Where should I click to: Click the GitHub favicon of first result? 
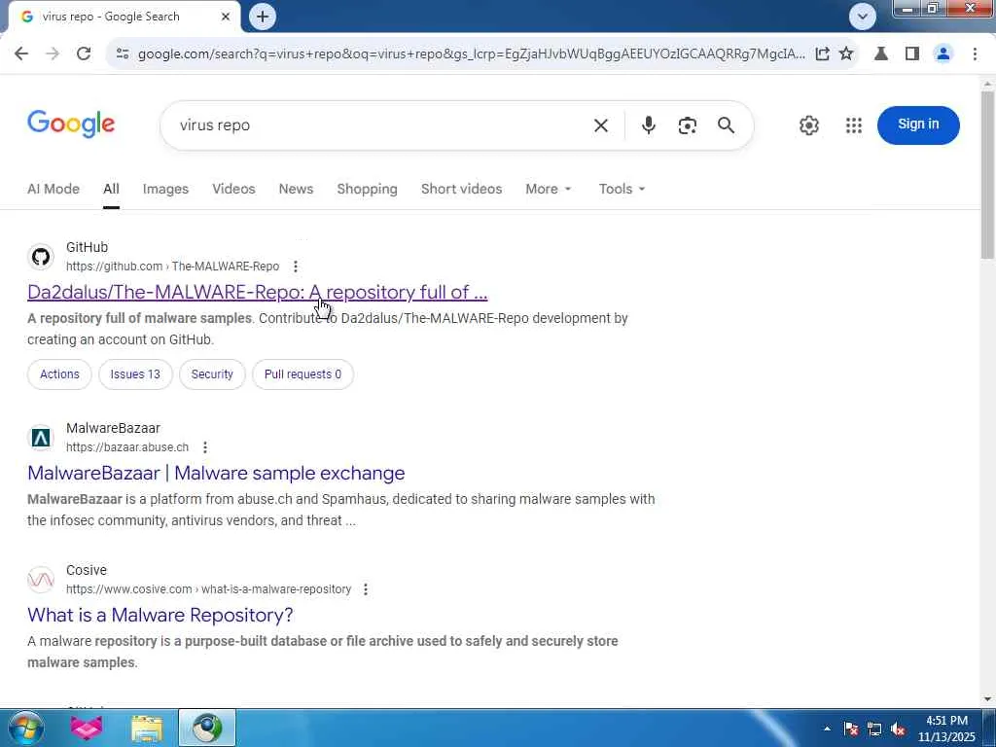[x=41, y=257]
